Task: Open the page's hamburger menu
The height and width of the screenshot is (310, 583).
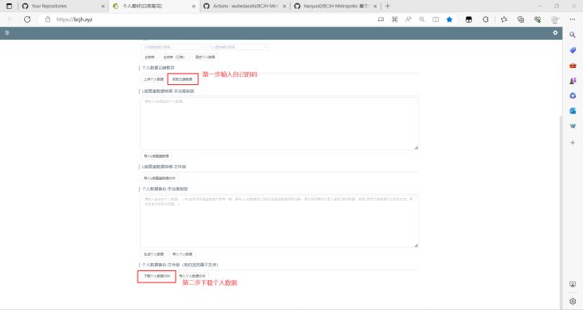Action: pos(7,32)
